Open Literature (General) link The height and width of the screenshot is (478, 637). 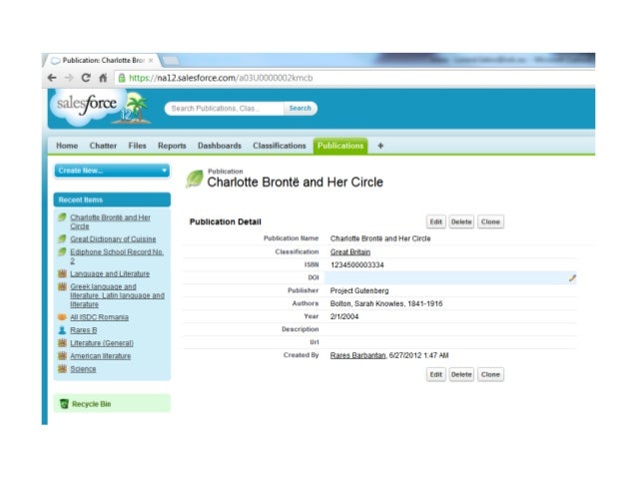point(102,343)
